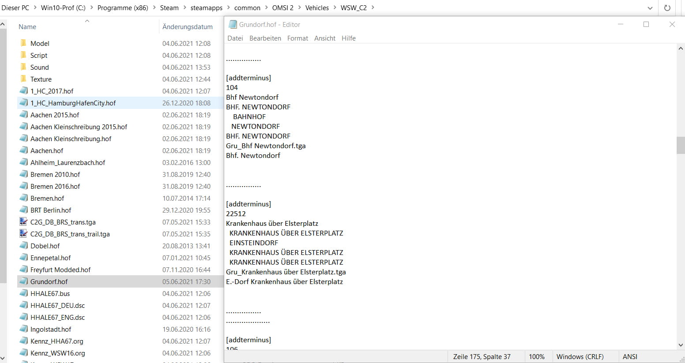Click the HHALE67.bus file icon
The width and height of the screenshot is (685, 363).
tap(23, 293)
